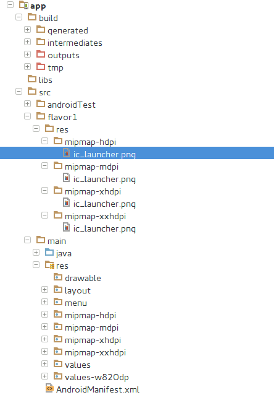Select ic_launcher.png under mipmap-xhdpi
This screenshot has width=274, height=395.
[104, 204]
